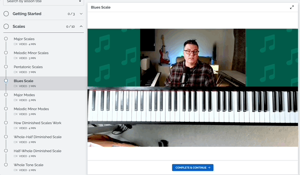The width and height of the screenshot is (300, 175).
Task: Click video icon under Half-Whole Diminished Scale
Action: coord(15,156)
